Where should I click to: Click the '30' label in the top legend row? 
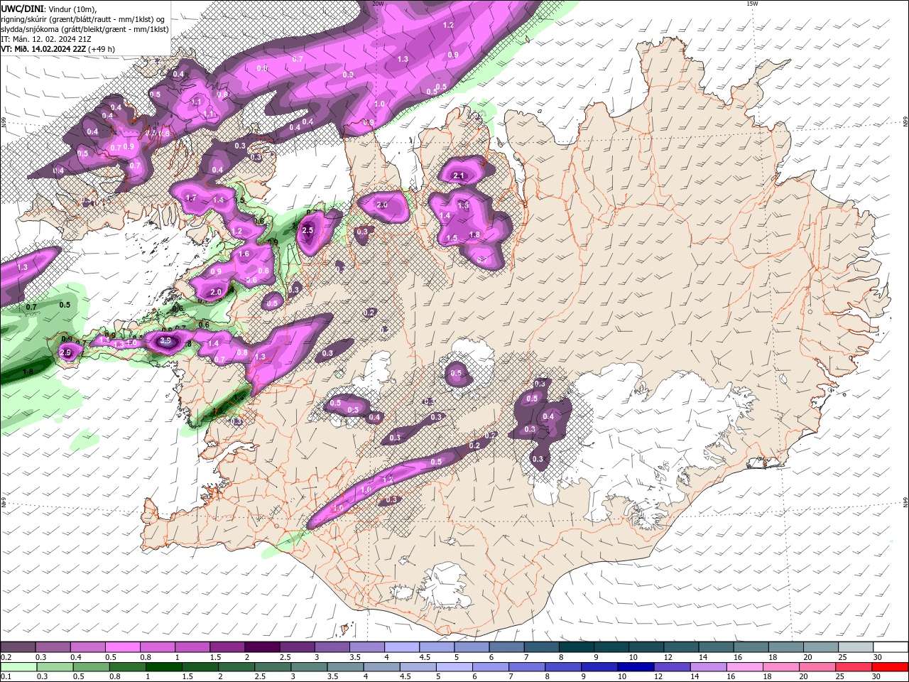878,657
